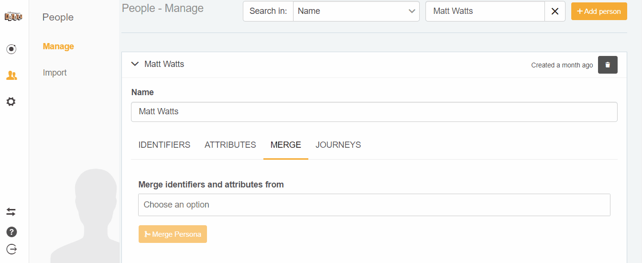Click the Name input field
The height and width of the screenshot is (263, 642).
point(374,112)
